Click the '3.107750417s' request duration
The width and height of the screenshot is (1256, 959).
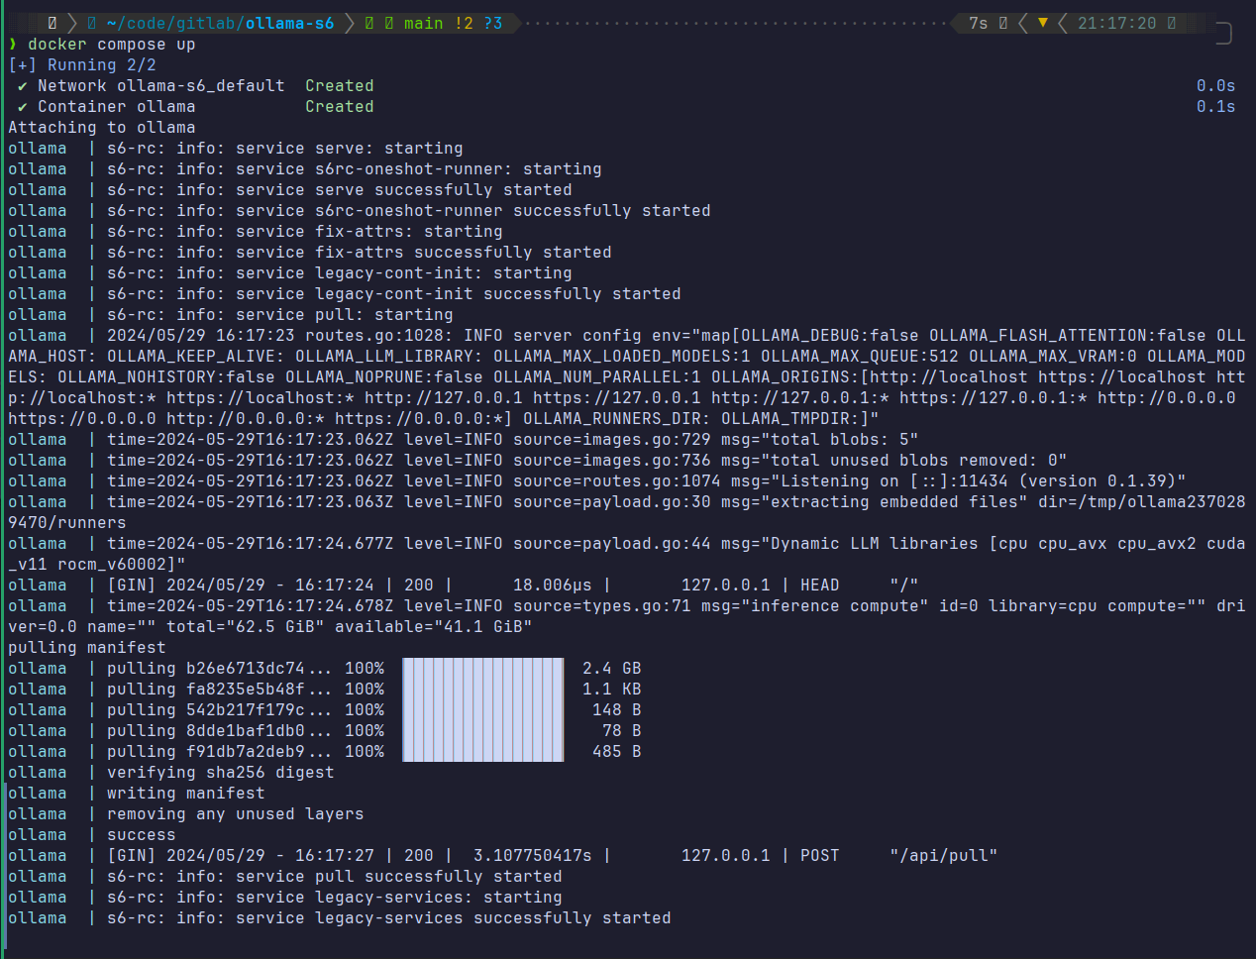click(x=533, y=856)
